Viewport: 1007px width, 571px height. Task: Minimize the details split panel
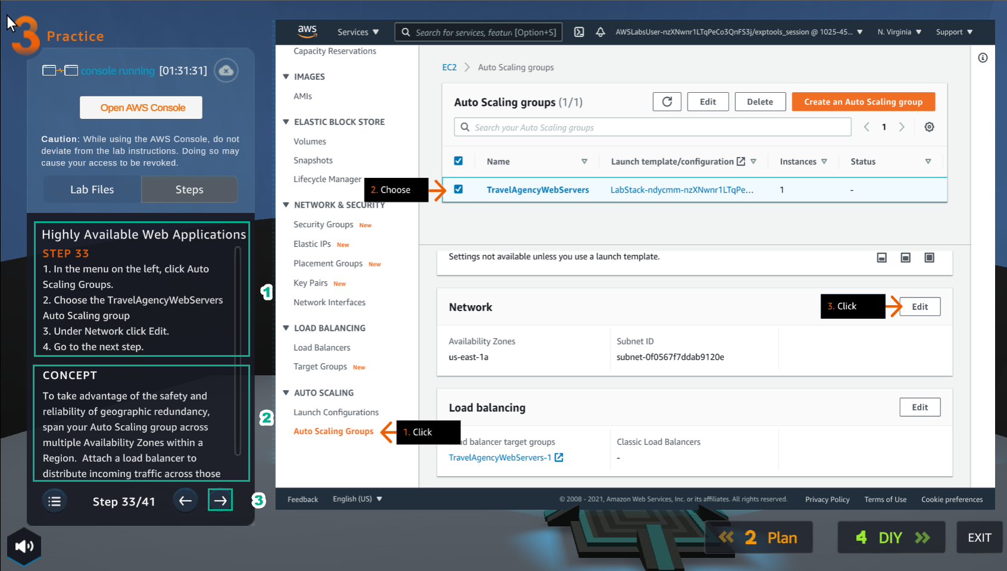coord(882,258)
